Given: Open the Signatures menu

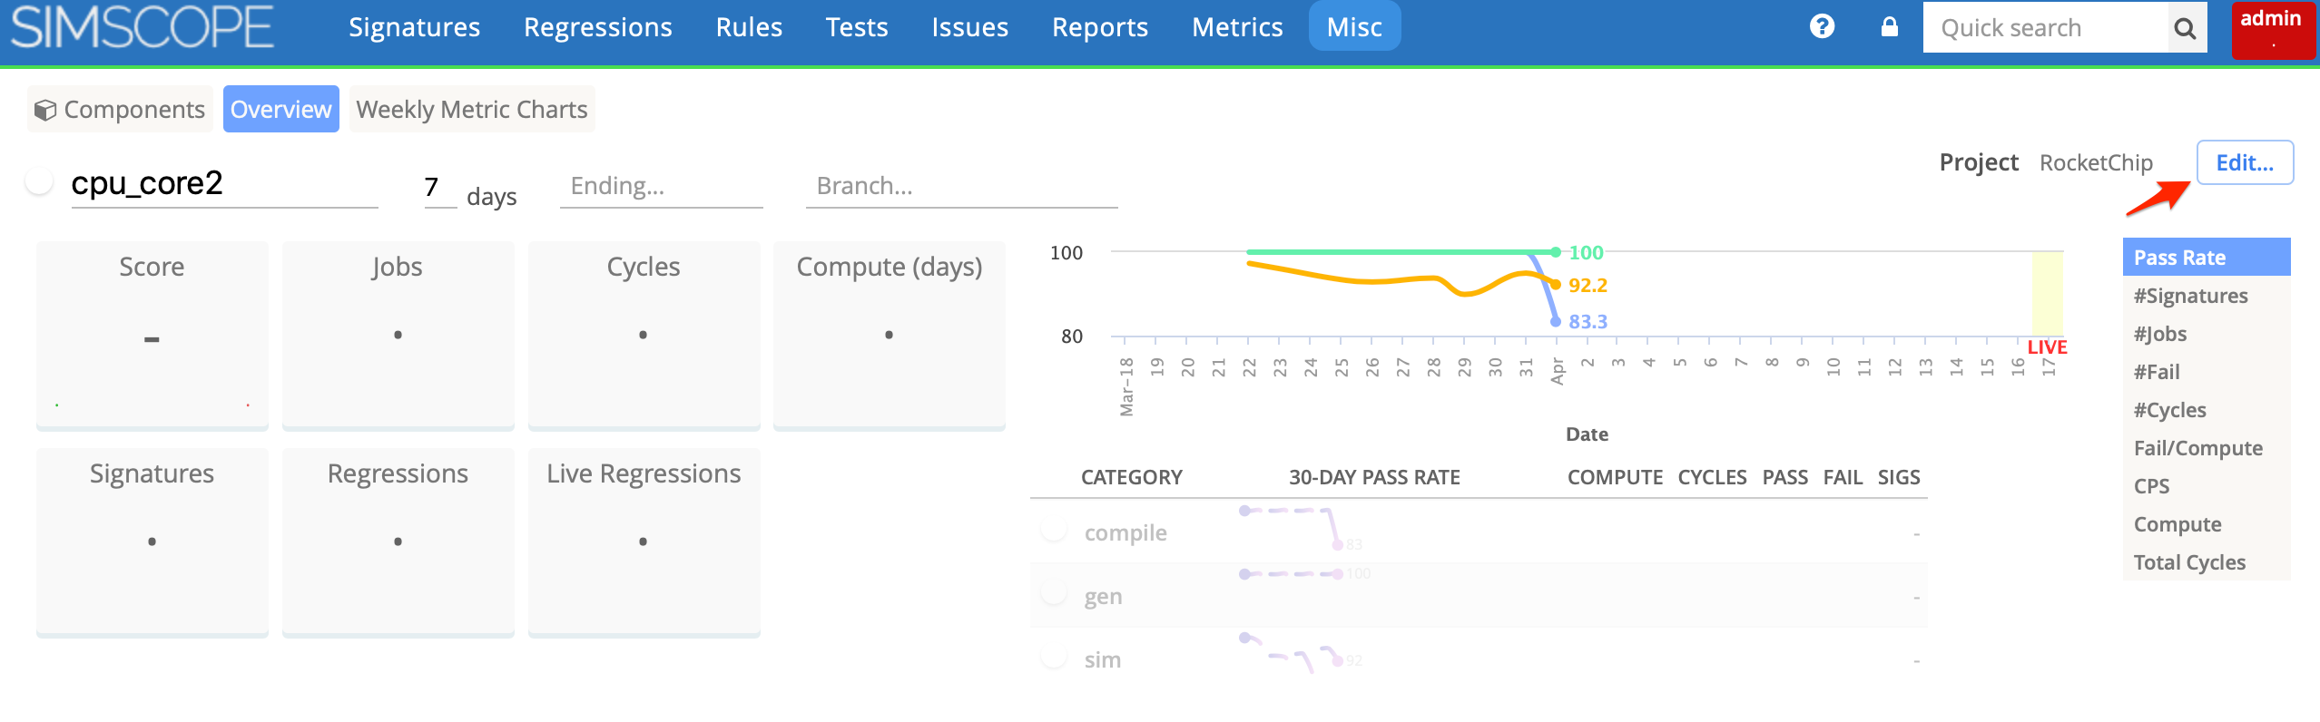Looking at the screenshot, I should pyautogui.click(x=414, y=27).
